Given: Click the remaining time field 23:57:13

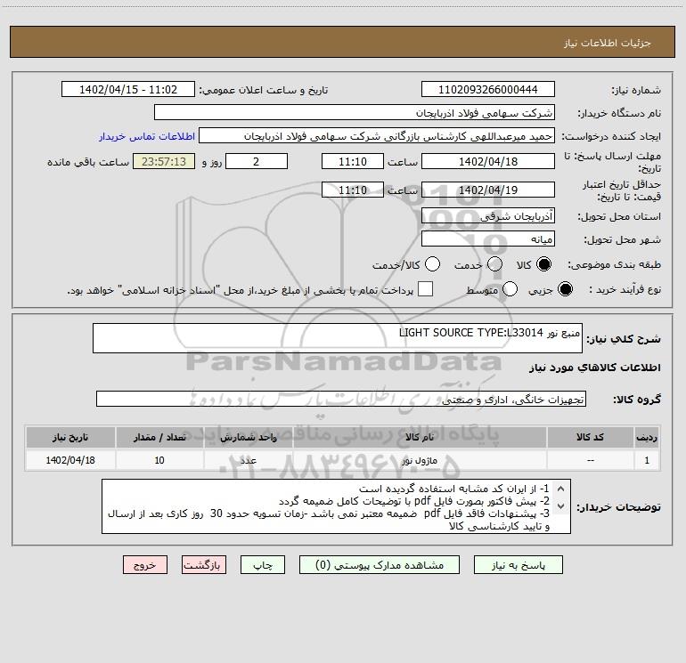Looking at the screenshot, I should click(x=164, y=161).
